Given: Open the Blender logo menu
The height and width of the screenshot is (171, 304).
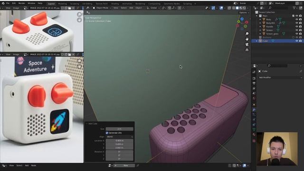Looking at the screenshot, I should [x=3, y=3].
